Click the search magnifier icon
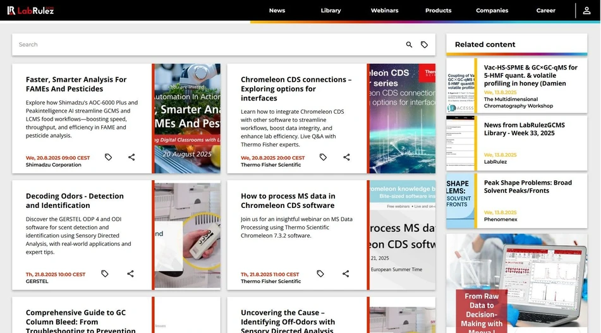The height and width of the screenshot is (333, 601). [x=409, y=45]
